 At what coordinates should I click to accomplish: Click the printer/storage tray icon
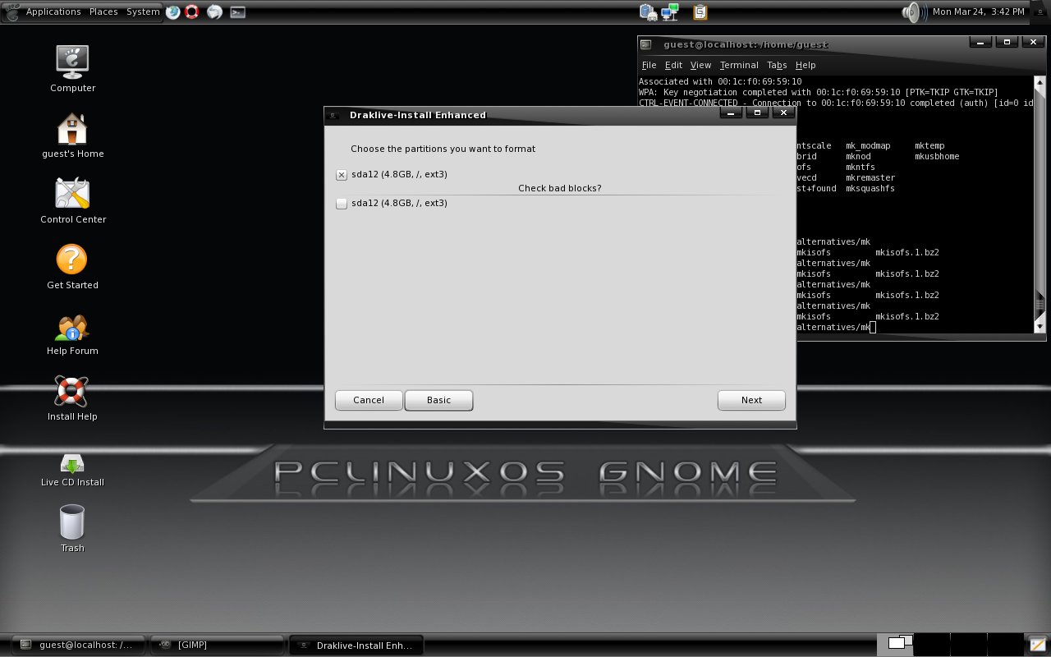click(x=649, y=12)
